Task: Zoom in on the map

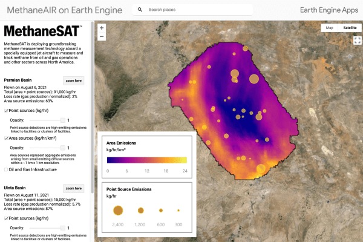Action: pyautogui.click(x=101, y=28)
